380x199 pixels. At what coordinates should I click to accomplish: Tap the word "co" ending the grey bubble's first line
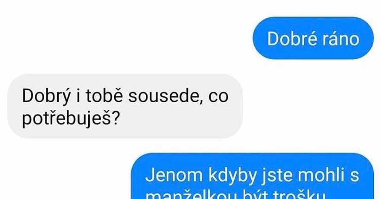218,98
